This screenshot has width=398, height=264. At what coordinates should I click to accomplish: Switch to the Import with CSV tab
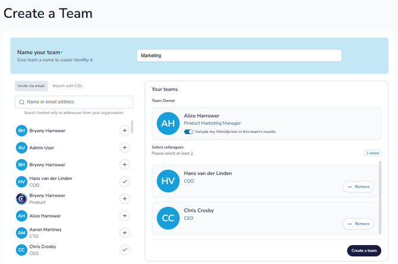click(x=68, y=86)
